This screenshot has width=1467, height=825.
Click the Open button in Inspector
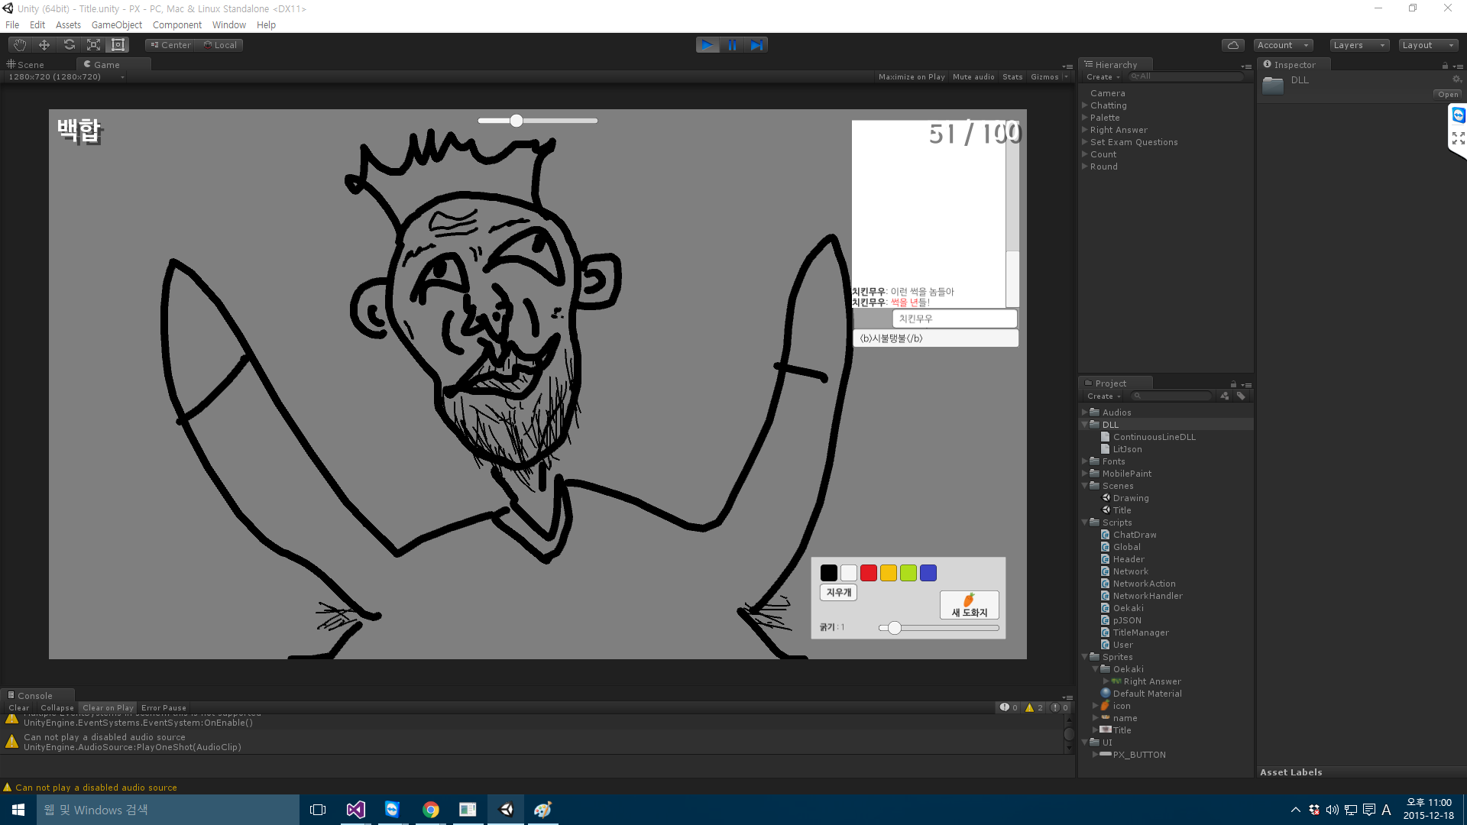[x=1448, y=95]
